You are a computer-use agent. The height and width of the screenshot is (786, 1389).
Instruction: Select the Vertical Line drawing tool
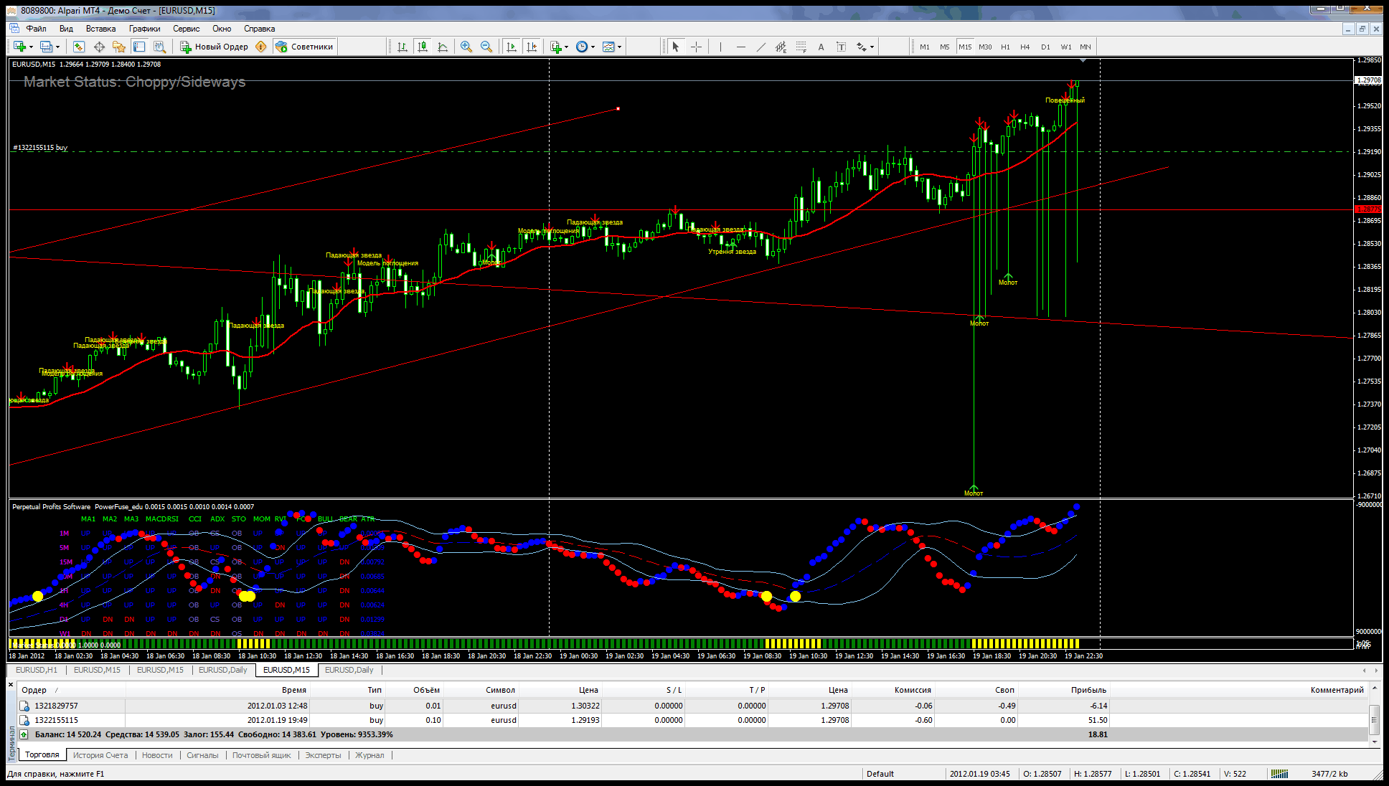pyautogui.click(x=720, y=47)
